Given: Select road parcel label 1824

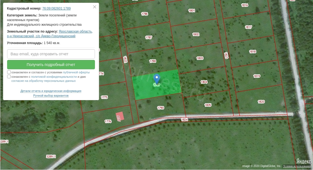Looking at the screenshot, I should tap(184, 120).
